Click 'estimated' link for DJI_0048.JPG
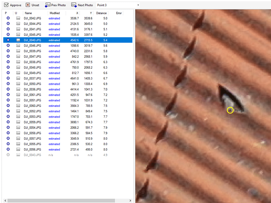271x203 pixels. coord(54,67)
